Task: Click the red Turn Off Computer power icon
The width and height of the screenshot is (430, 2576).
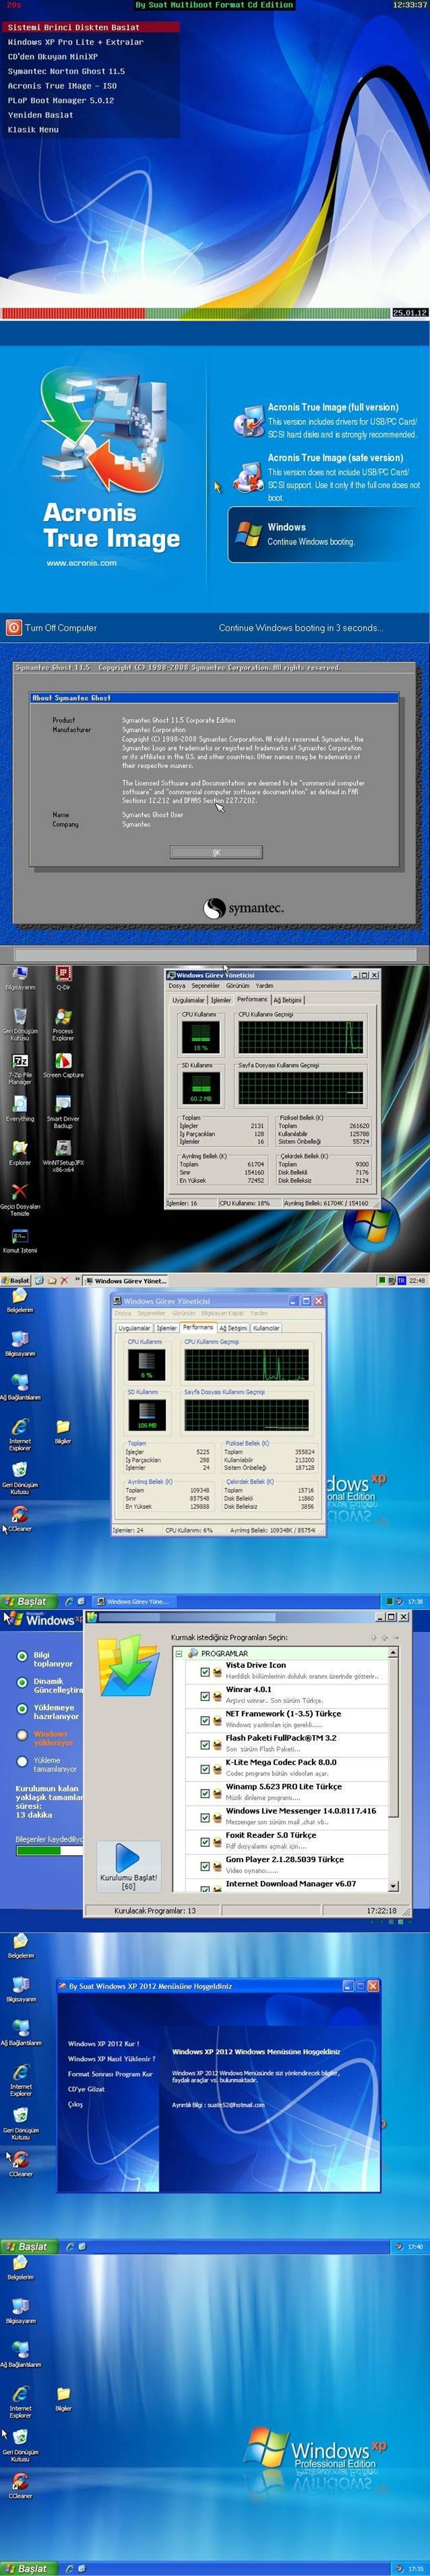Action: (14, 628)
